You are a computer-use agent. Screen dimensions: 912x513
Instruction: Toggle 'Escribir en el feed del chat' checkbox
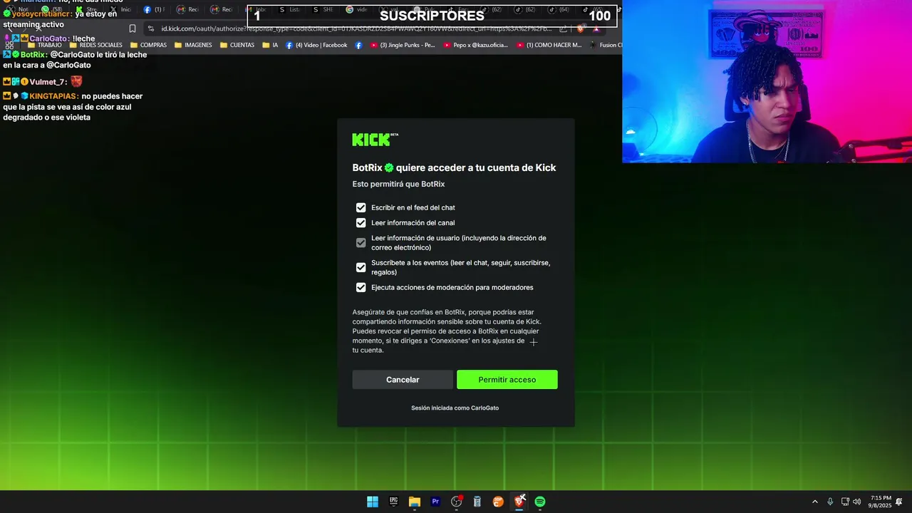361,207
